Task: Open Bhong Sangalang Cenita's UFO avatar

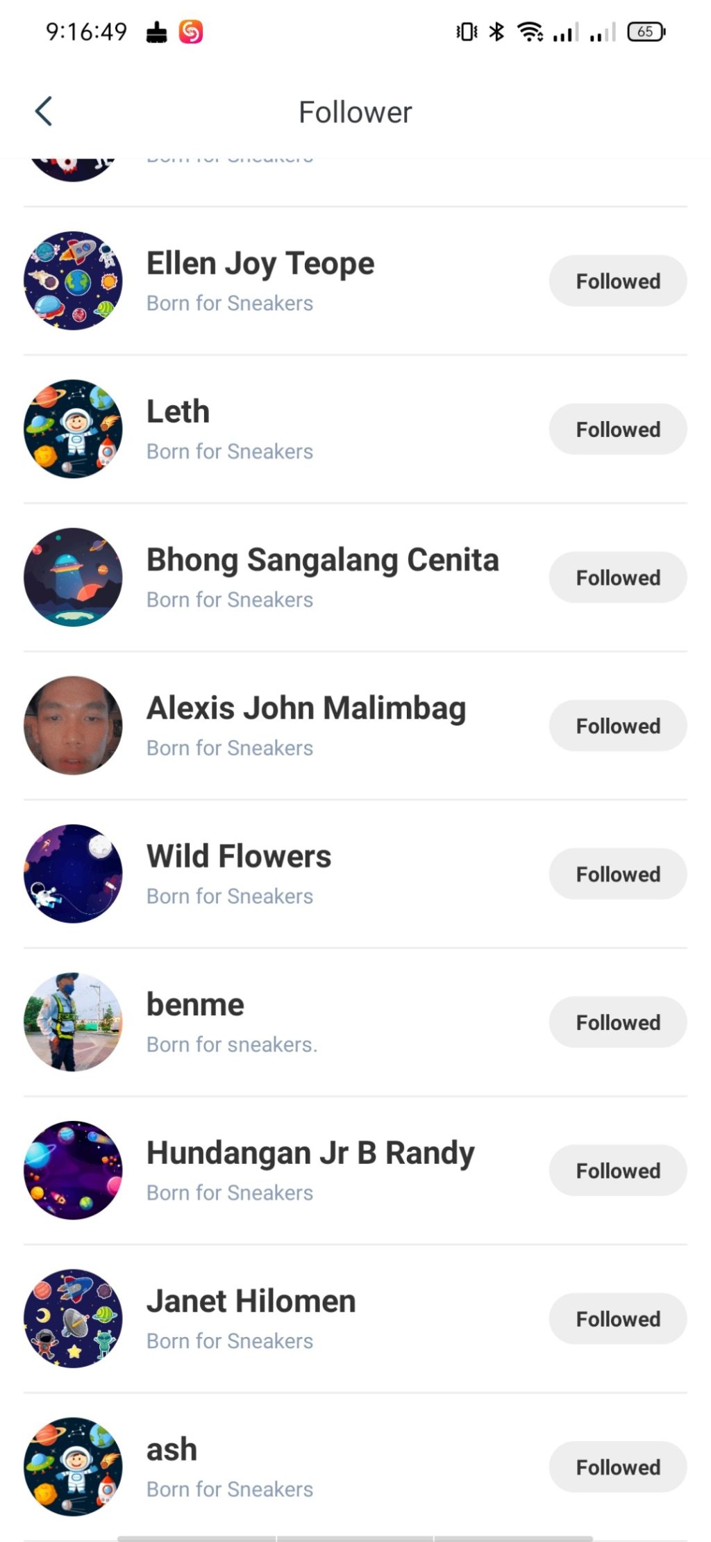Action: [73, 577]
